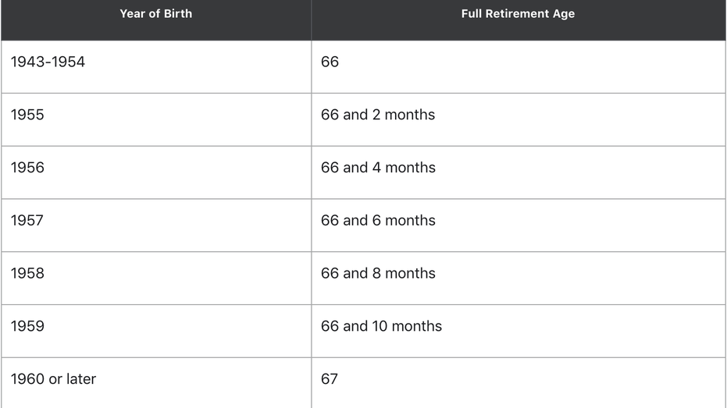Screen dimensions: 727x408
Task: Click the Full Retirement Age column header
Action: click(519, 20)
